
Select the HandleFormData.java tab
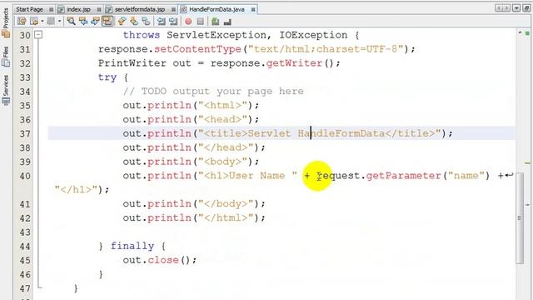click(217, 9)
